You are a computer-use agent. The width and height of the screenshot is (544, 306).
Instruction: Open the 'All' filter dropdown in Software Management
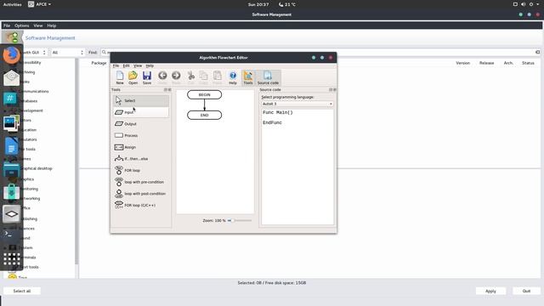(x=68, y=53)
